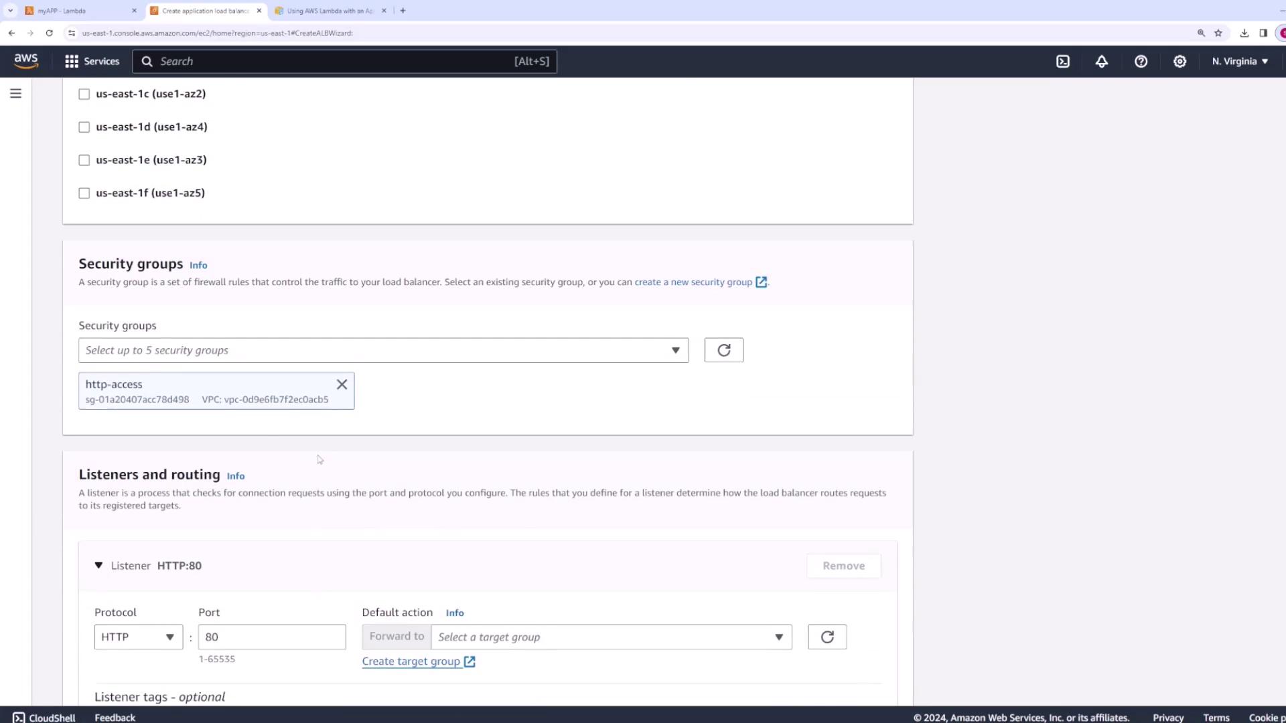Refresh the target group list
Viewport: 1286px width, 723px height.
click(x=827, y=637)
